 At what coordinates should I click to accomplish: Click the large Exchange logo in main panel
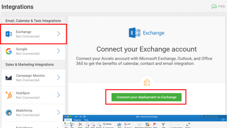tap(134, 33)
